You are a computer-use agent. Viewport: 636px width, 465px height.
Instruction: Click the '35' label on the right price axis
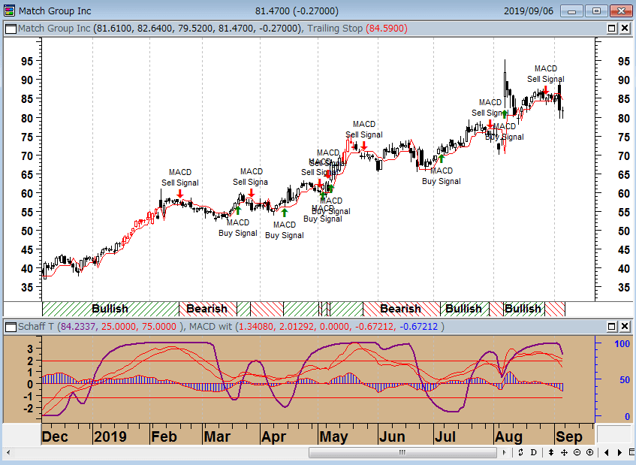624,288
